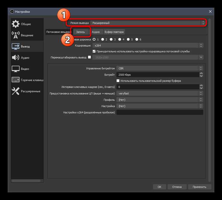Close the Настройки dialog

210,12
